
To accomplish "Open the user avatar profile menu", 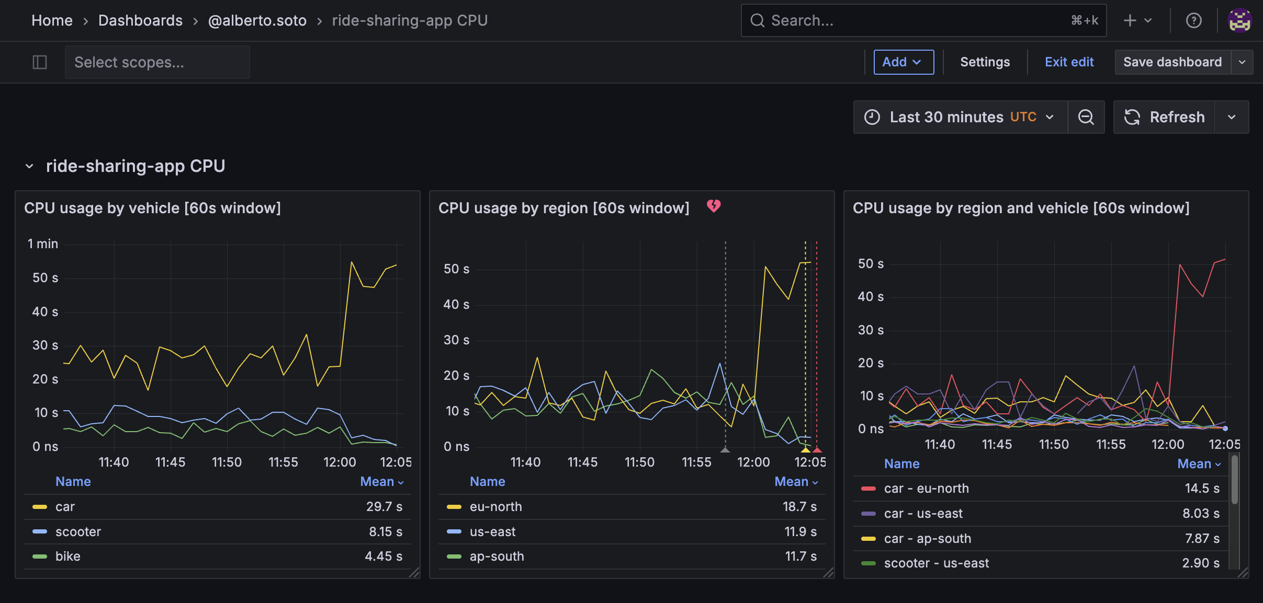I will tap(1239, 20).
